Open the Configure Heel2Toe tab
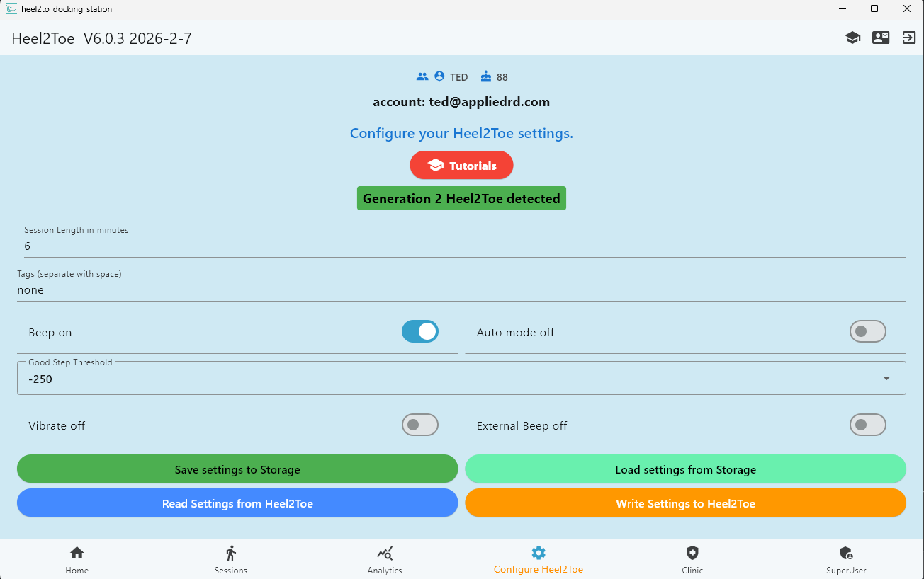The height and width of the screenshot is (579, 924). click(539, 552)
